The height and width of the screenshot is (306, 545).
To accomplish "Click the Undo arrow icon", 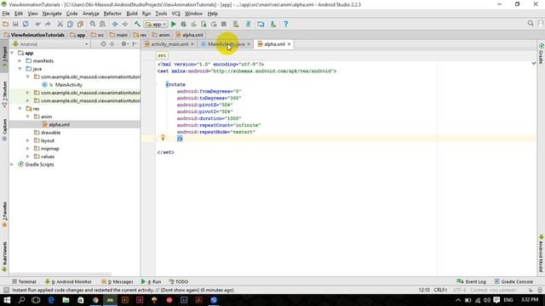I will 37,24.
